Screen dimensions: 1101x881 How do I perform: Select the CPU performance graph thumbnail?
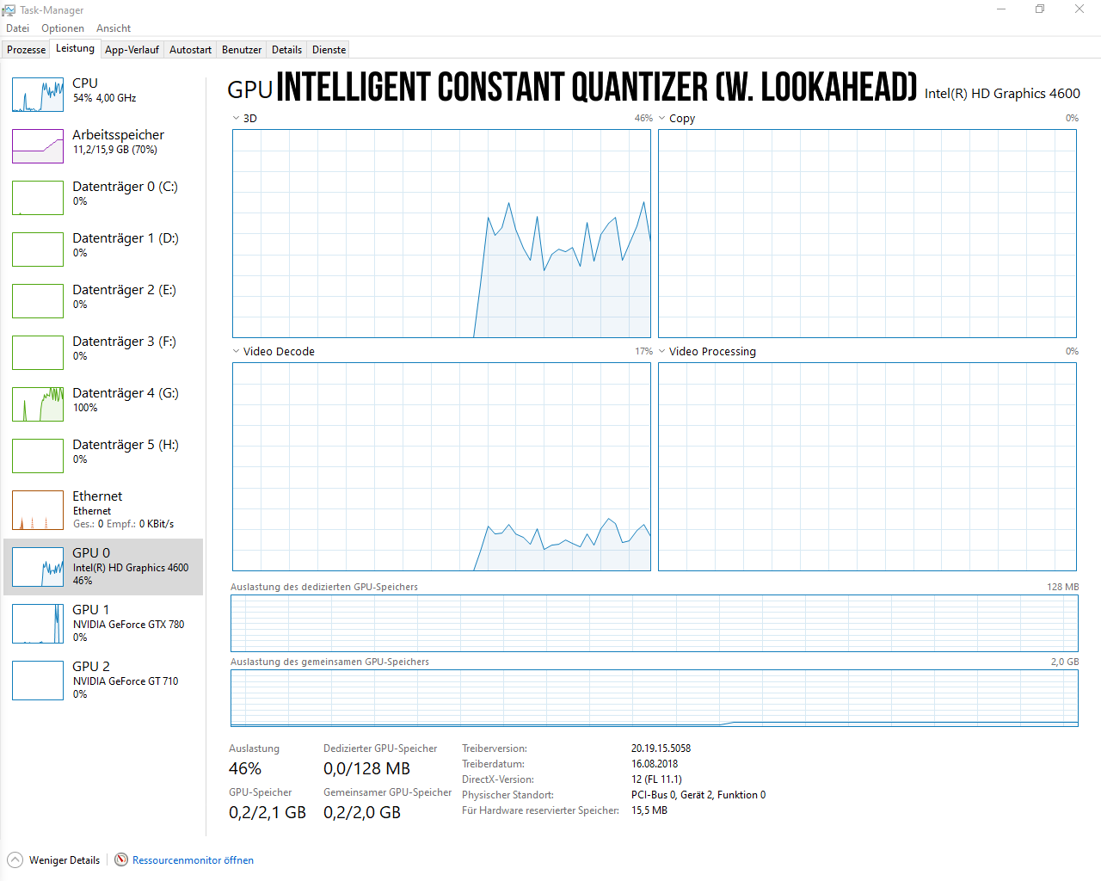tap(38, 95)
